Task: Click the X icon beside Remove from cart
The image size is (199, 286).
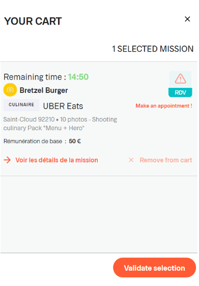Action: tap(131, 160)
